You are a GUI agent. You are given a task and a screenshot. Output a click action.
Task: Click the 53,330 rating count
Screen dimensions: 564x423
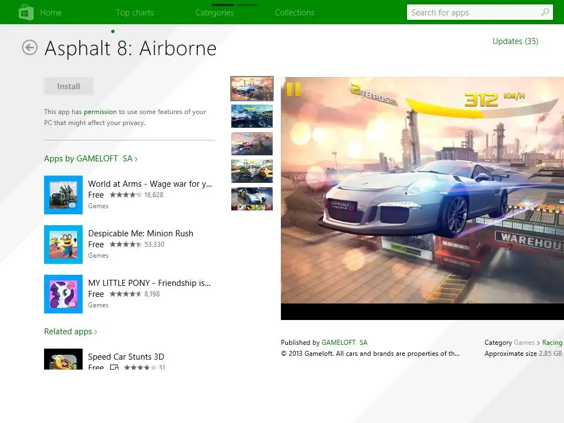click(154, 245)
